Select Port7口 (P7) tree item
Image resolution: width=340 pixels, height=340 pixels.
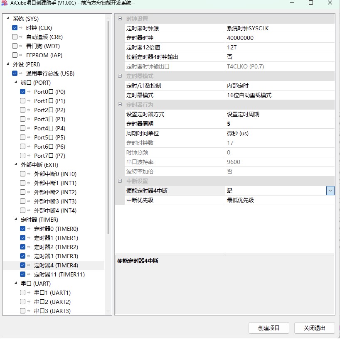49,156
